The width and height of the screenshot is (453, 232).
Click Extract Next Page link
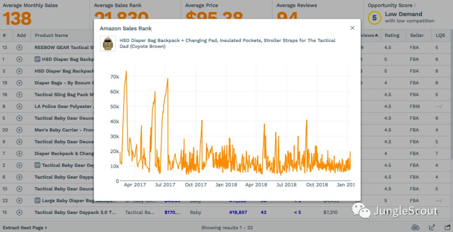tap(25, 228)
